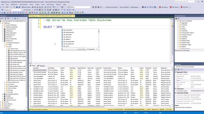The width and height of the screenshot is (204, 114).
Task: Click Show/Hide ERA button
Action: [124, 7]
